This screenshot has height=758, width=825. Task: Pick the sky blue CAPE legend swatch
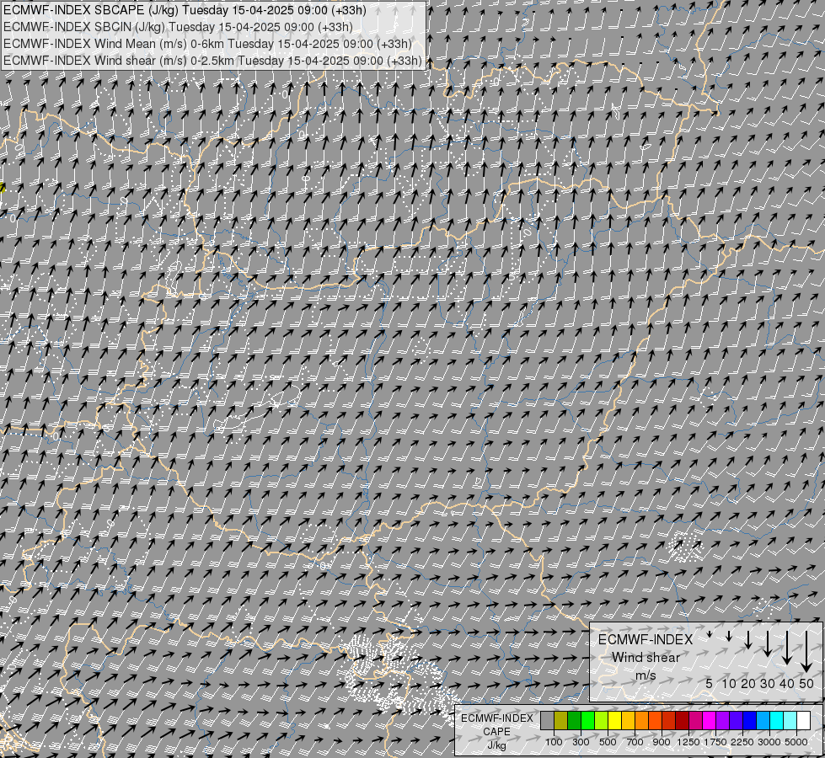pyautogui.click(x=763, y=720)
